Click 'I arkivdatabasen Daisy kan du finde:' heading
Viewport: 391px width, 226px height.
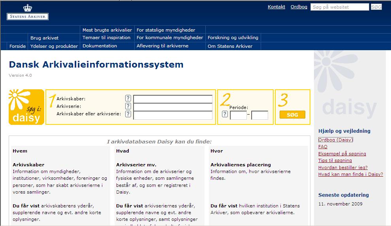[159, 142]
